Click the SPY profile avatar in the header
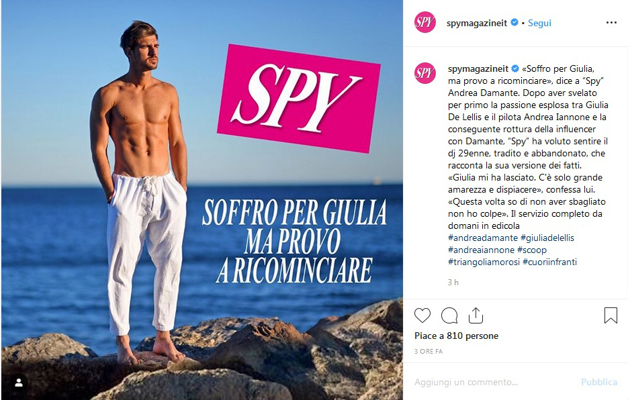The height and width of the screenshot is (400, 628). (x=425, y=22)
